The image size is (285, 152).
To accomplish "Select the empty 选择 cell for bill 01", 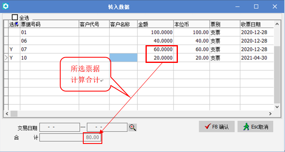I will tap(15, 33).
